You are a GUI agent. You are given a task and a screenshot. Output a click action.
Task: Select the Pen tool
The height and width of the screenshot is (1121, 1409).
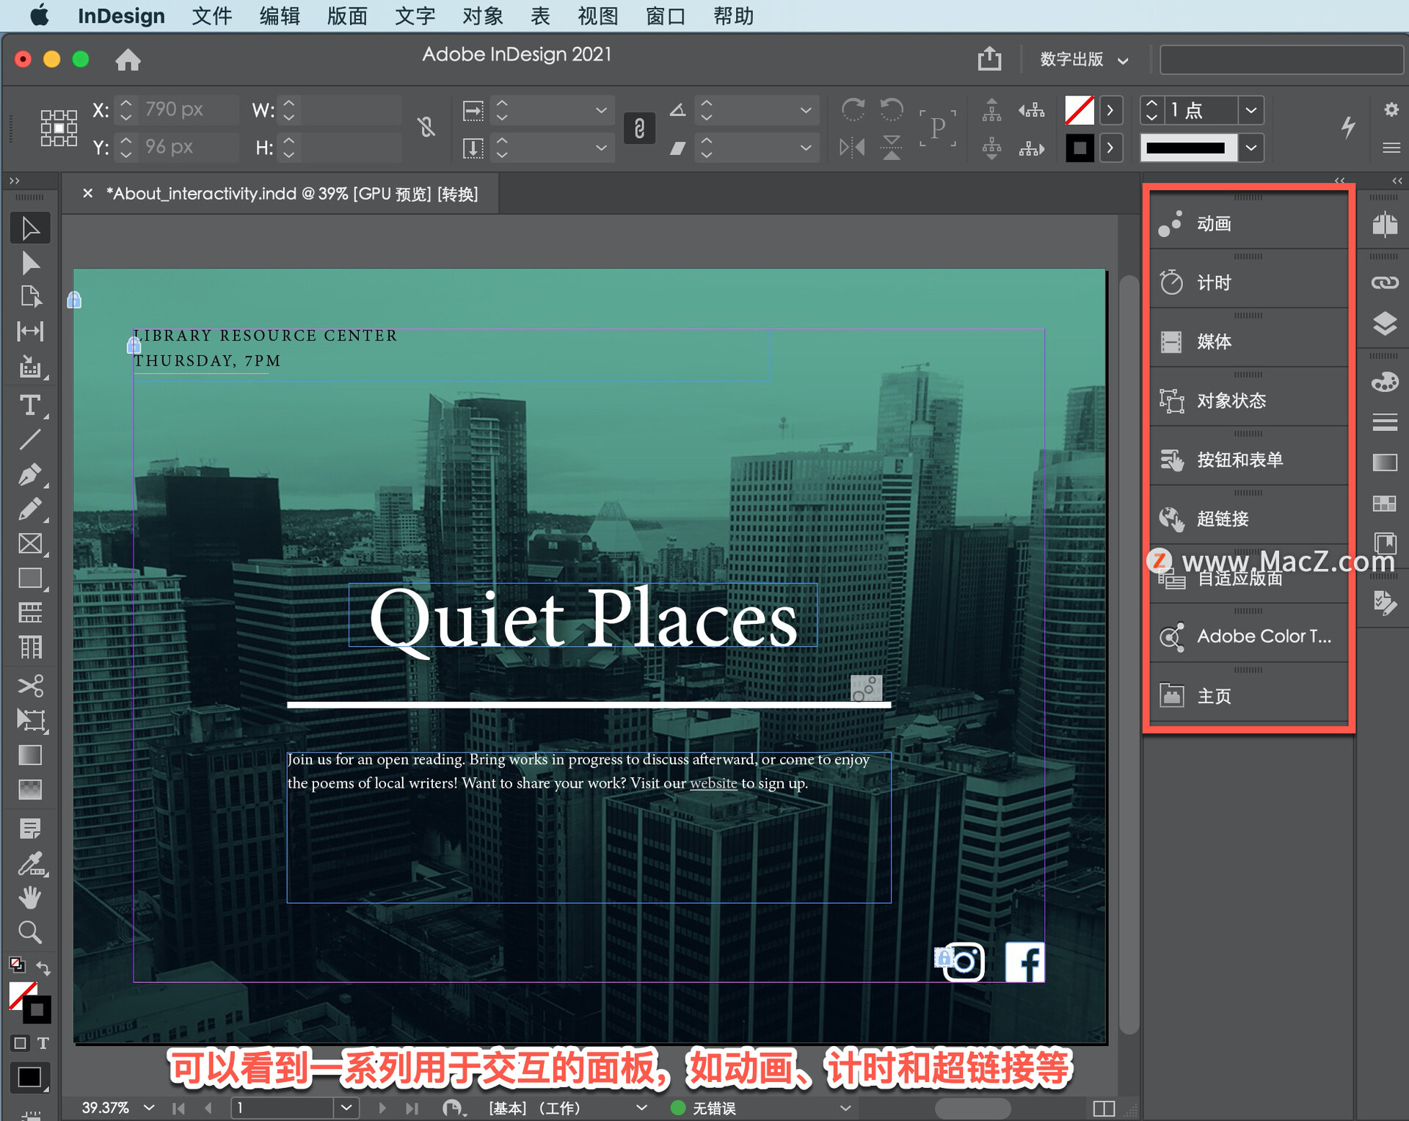(x=30, y=473)
